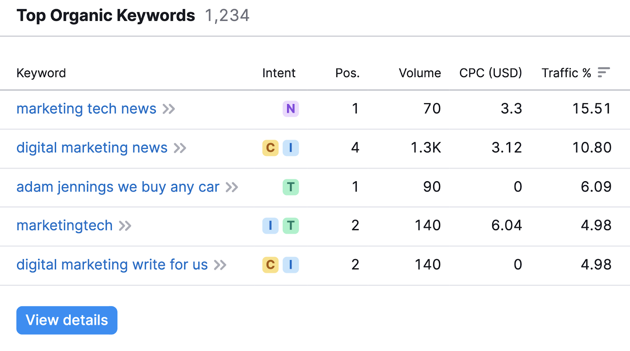Expand arrows beside digital marketing write for us
This screenshot has width=630, height=351.
220,265
